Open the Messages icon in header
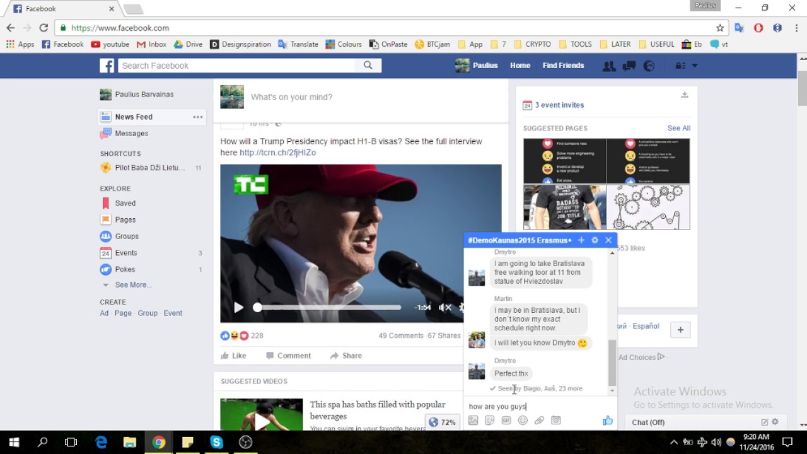The height and width of the screenshot is (454, 807). (x=629, y=66)
